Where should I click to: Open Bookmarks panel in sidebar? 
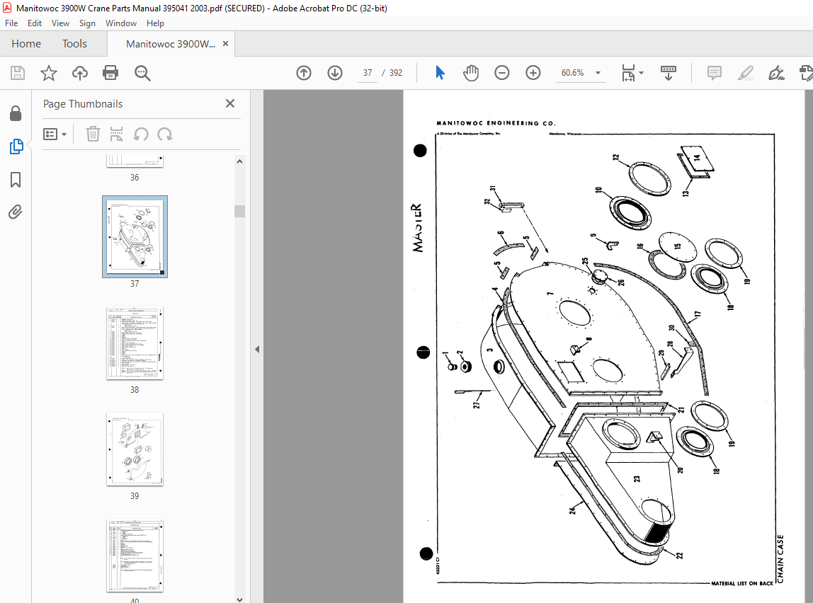click(16, 180)
